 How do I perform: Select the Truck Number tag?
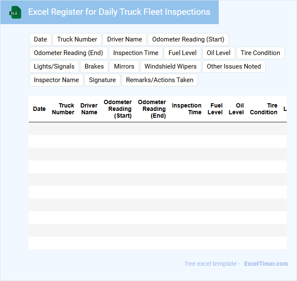(x=77, y=39)
